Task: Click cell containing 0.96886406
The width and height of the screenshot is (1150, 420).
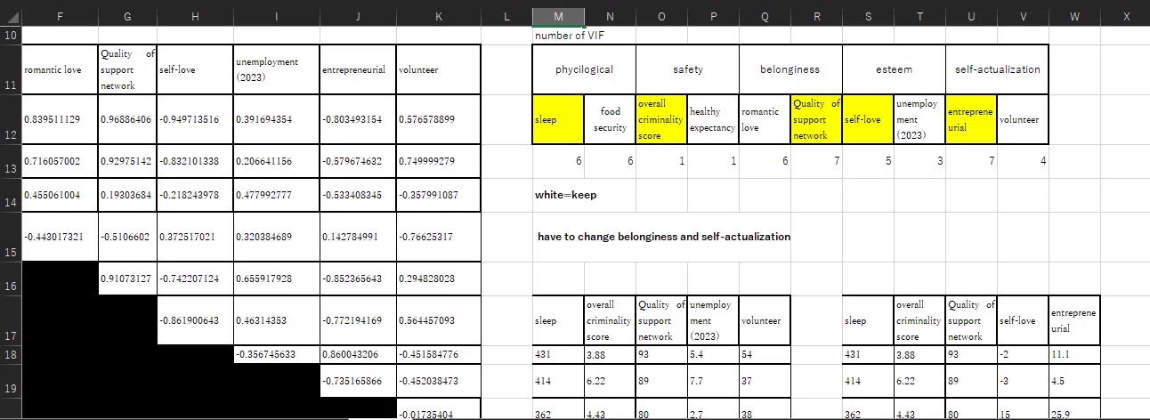Action: point(126,119)
